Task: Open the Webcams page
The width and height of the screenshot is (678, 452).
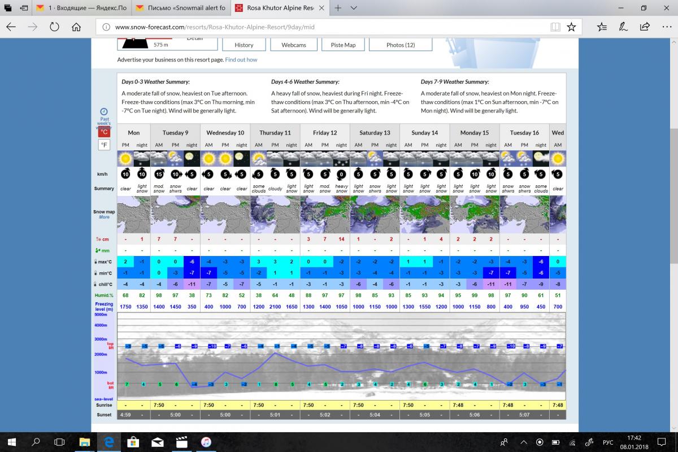Action: [x=294, y=45]
